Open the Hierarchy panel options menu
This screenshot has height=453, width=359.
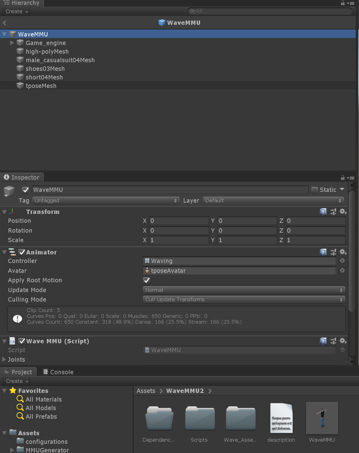pos(351,3)
